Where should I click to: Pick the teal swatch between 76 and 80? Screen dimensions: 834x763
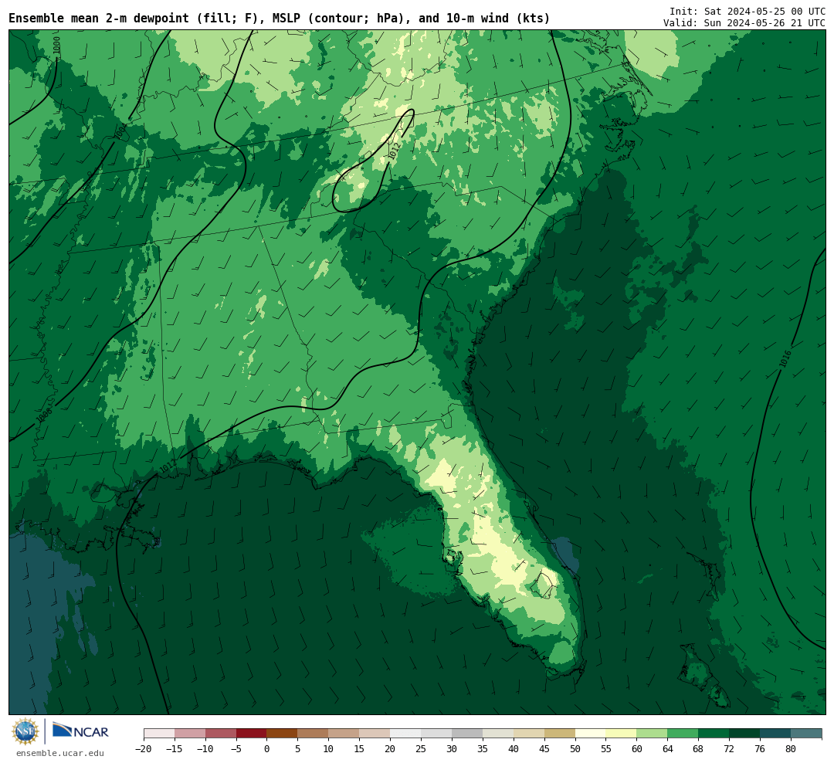click(x=776, y=734)
